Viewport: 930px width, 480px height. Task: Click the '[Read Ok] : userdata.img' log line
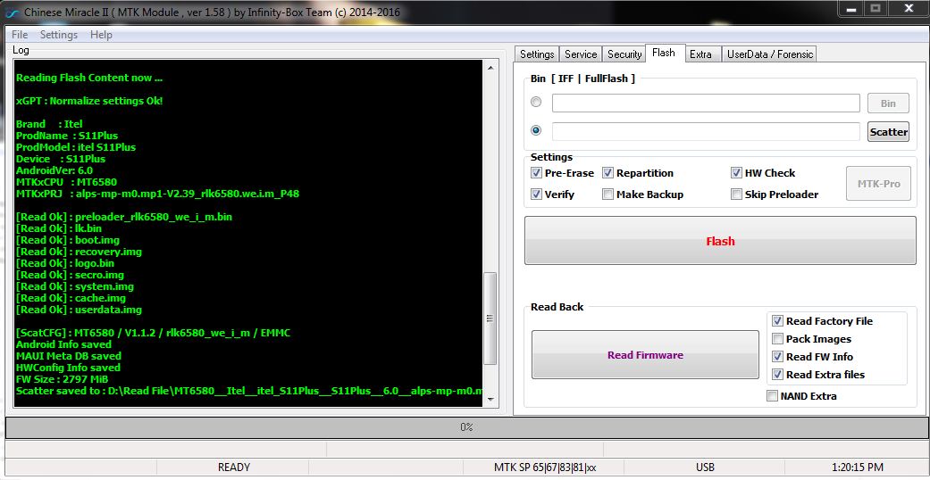tap(79, 310)
